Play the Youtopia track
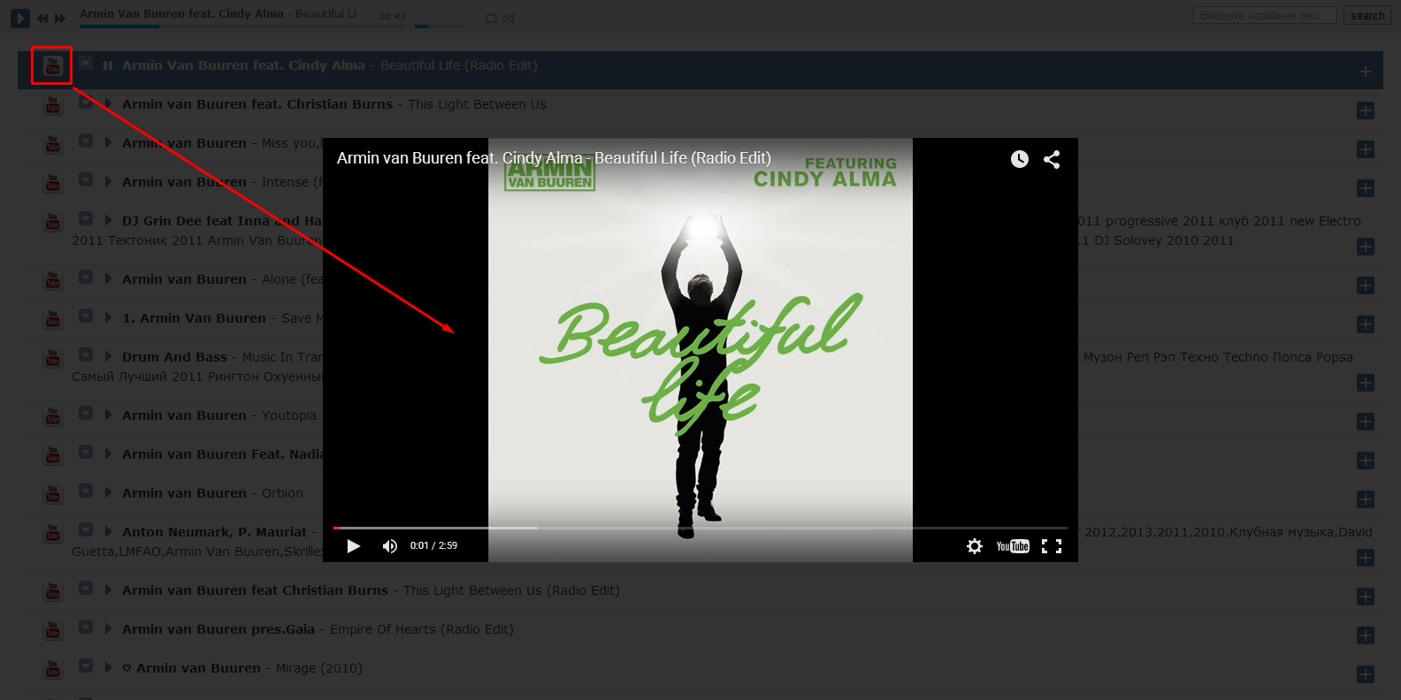The image size is (1401, 700). tap(108, 415)
